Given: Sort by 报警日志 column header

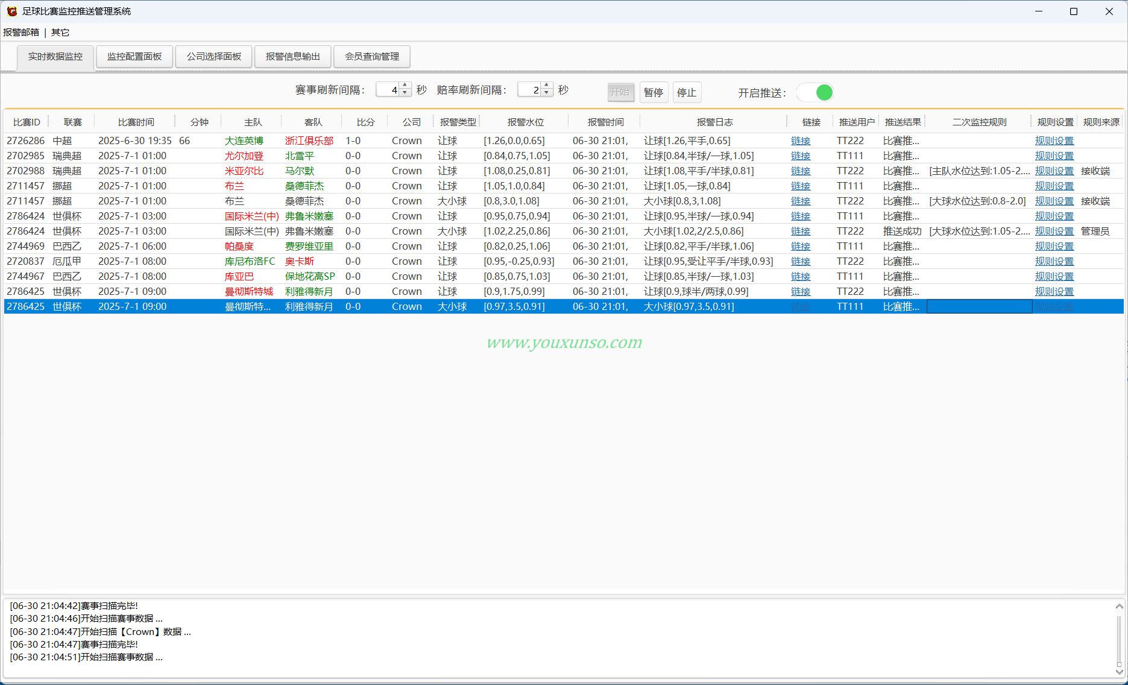Looking at the screenshot, I should coord(714,122).
